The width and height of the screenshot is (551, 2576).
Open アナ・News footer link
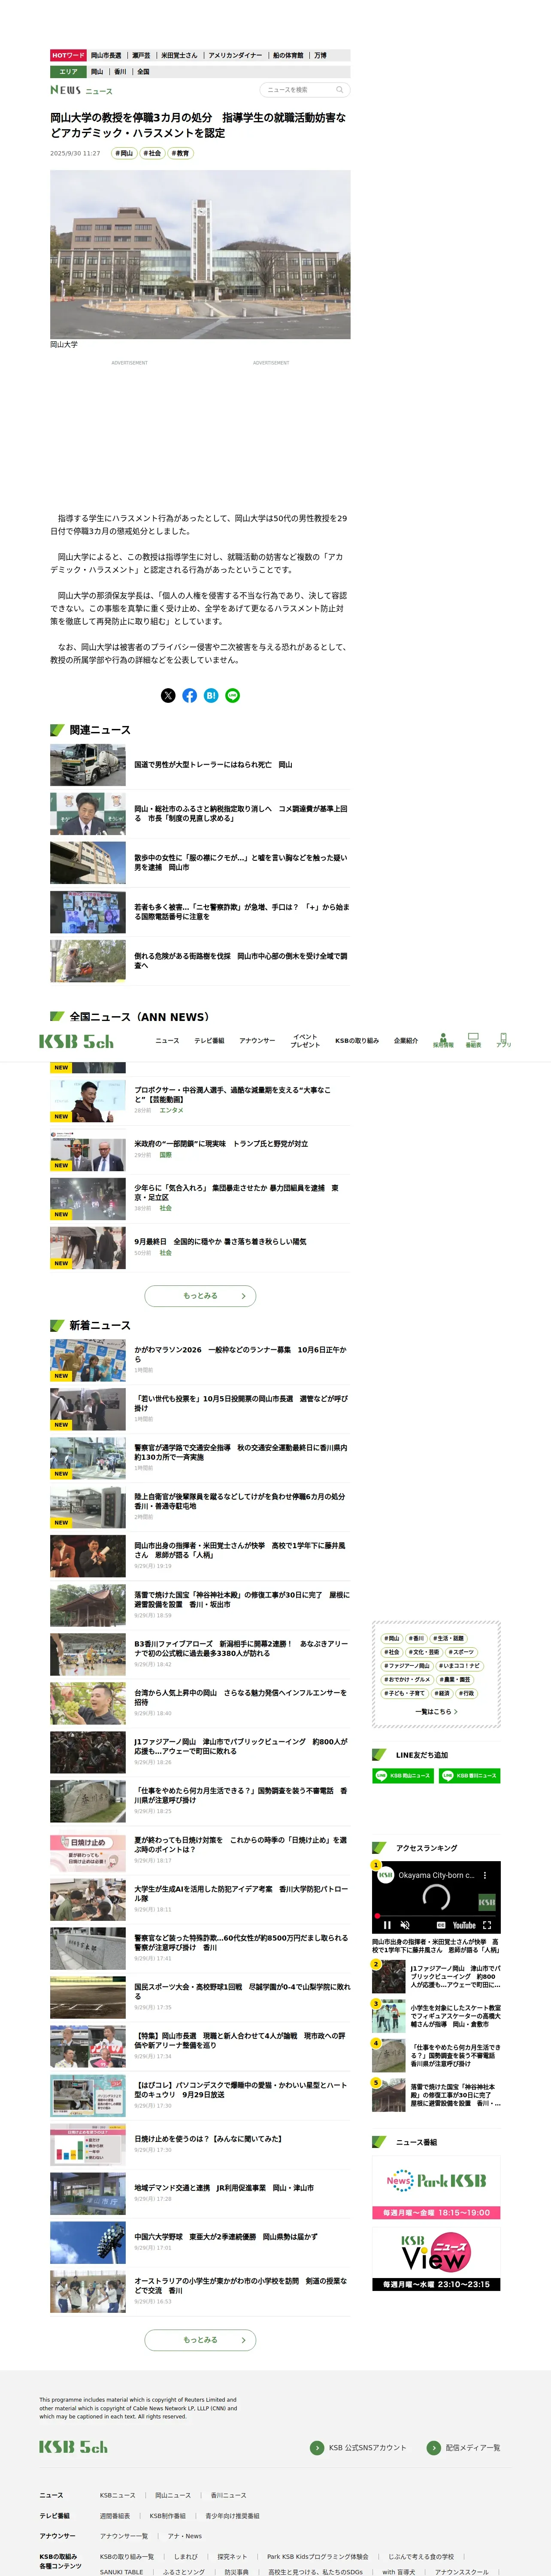[x=185, y=2536]
